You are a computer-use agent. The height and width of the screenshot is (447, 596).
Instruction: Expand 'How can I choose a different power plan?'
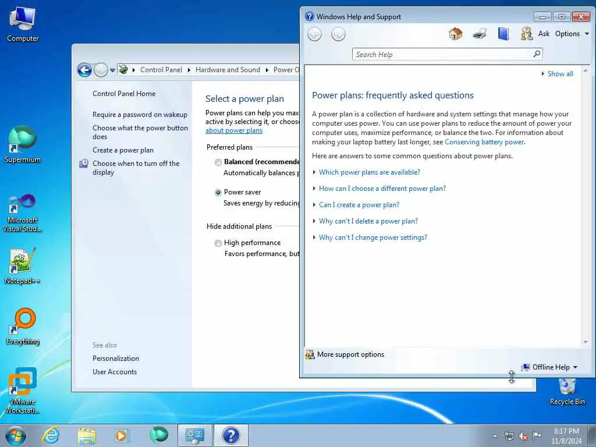(382, 189)
